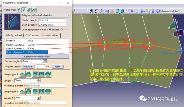Open the Geometrical Set.5 combo box
Viewport: 184px width, 107px height.
(172, 11)
